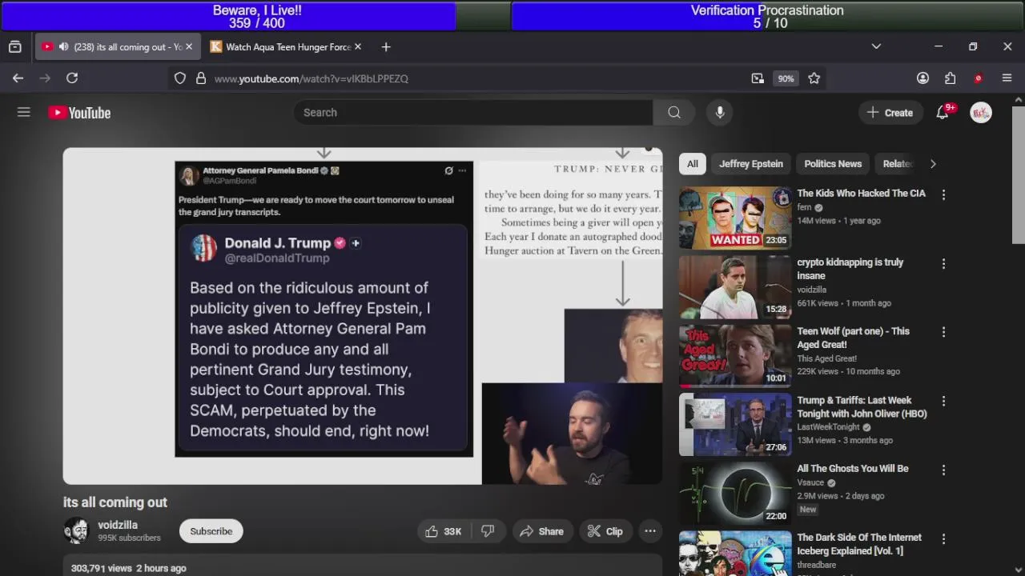The width and height of the screenshot is (1025, 576).
Task: Open a new browser tab
Action: coord(386,47)
